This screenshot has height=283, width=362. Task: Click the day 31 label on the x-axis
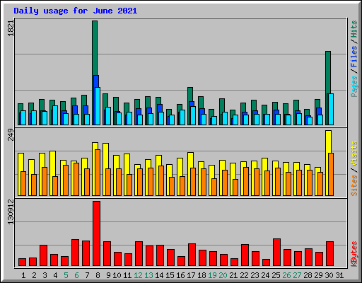tap(339, 275)
